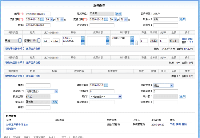200x138 pixels.
Task: Expand the 交货日期 minute dropdown
Action: [x=126, y=19]
